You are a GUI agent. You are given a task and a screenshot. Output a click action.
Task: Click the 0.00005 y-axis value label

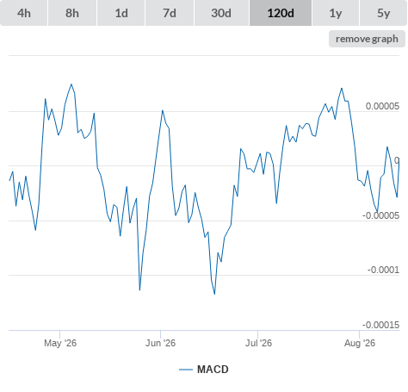click(382, 106)
